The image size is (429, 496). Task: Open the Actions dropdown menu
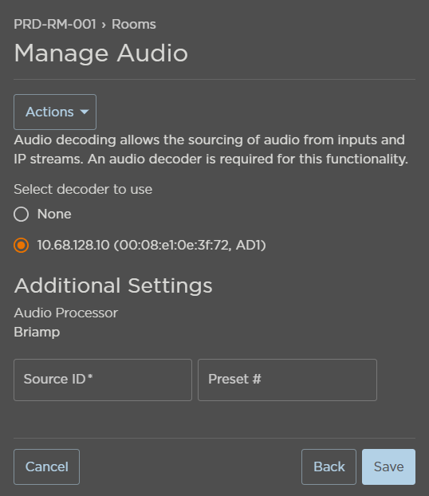click(x=55, y=112)
